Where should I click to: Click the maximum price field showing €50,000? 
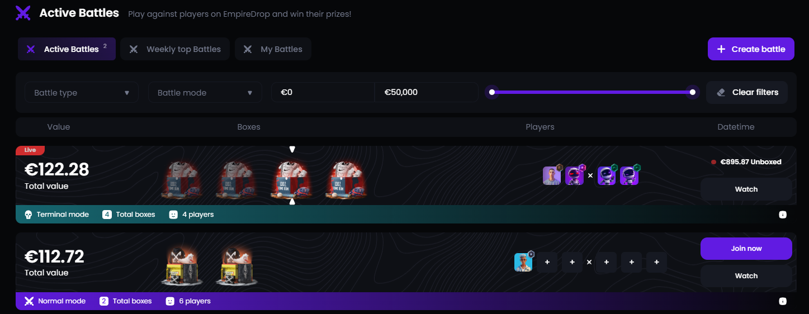coord(426,92)
